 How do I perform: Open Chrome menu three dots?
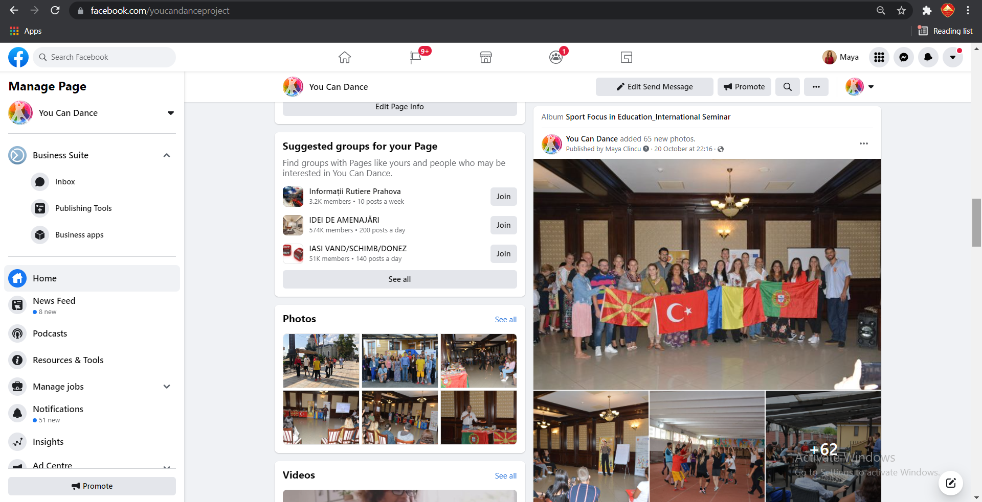968,10
